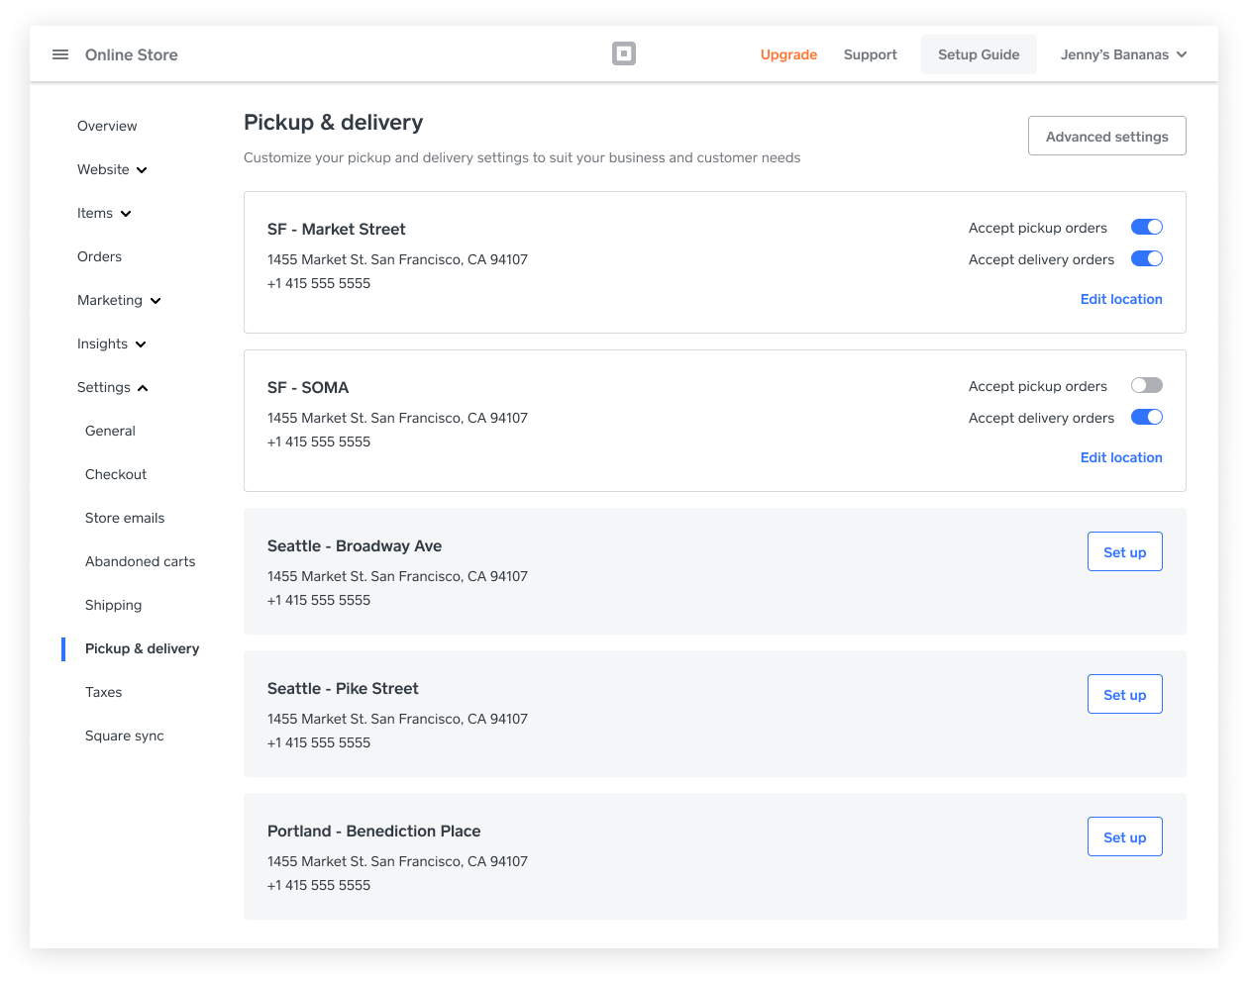The width and height of the screenshot is (1248, 982).
Task: Open Advanced settings
Action: 1107,136
